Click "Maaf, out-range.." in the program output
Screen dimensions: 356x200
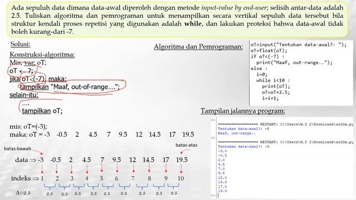pos(237,133)
